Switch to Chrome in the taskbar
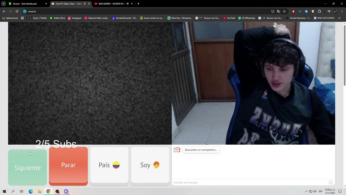Image resolution: width=346 pixels, height=195 pixels. click(48, 191)
